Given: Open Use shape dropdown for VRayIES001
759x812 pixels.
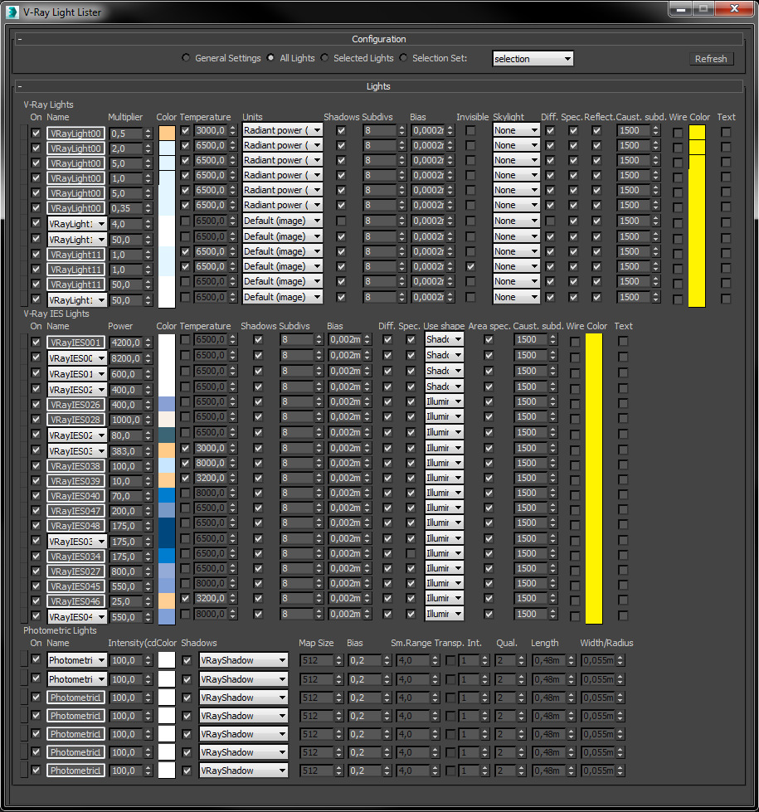Looking at the screenshot, I should click(444, 339).
